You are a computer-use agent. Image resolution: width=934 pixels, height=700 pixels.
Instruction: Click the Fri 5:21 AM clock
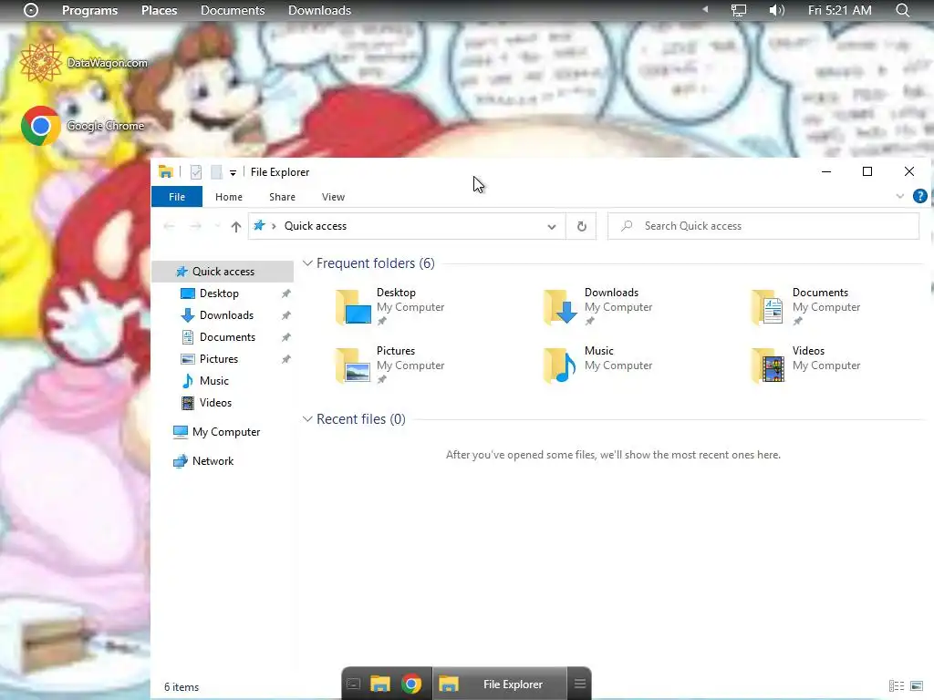click(839, 10)
